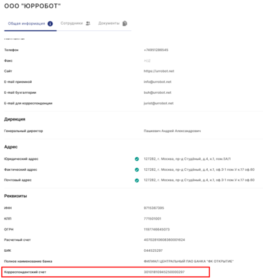The width and height of the screenshot is (263, 279).
Task: Click green checkmark next to Юридический адрес
Action: click(137, 159)
